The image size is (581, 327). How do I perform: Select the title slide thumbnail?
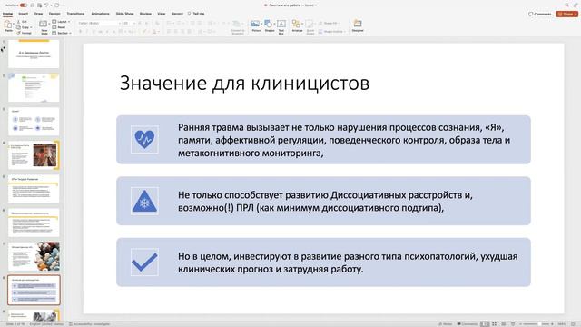tap(34, 54)
